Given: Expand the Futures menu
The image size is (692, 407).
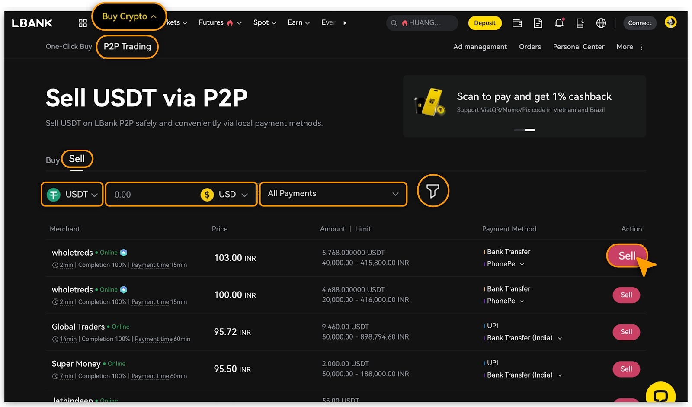Looking at the screenshot, I should point(220,22).
